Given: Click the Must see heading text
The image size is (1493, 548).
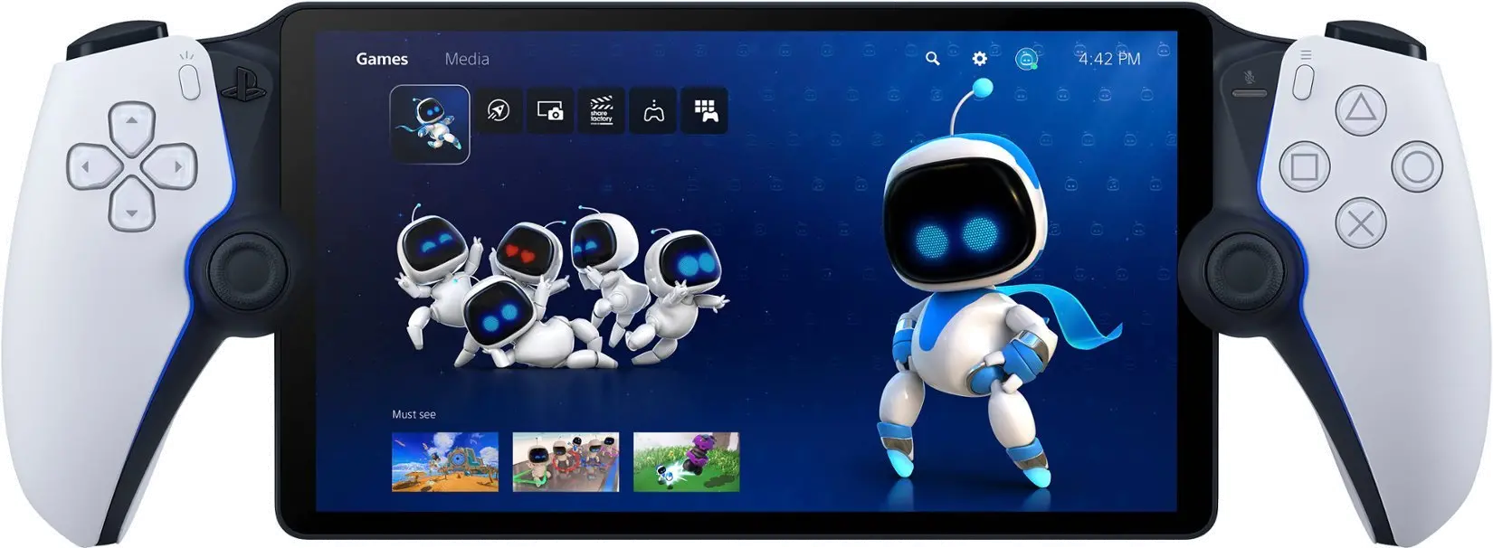Looking at the screenshot, I should [x=414, y=414].
